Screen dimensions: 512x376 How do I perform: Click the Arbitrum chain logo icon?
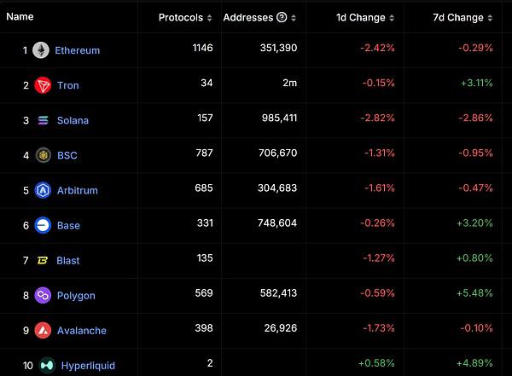click(43, 190)
